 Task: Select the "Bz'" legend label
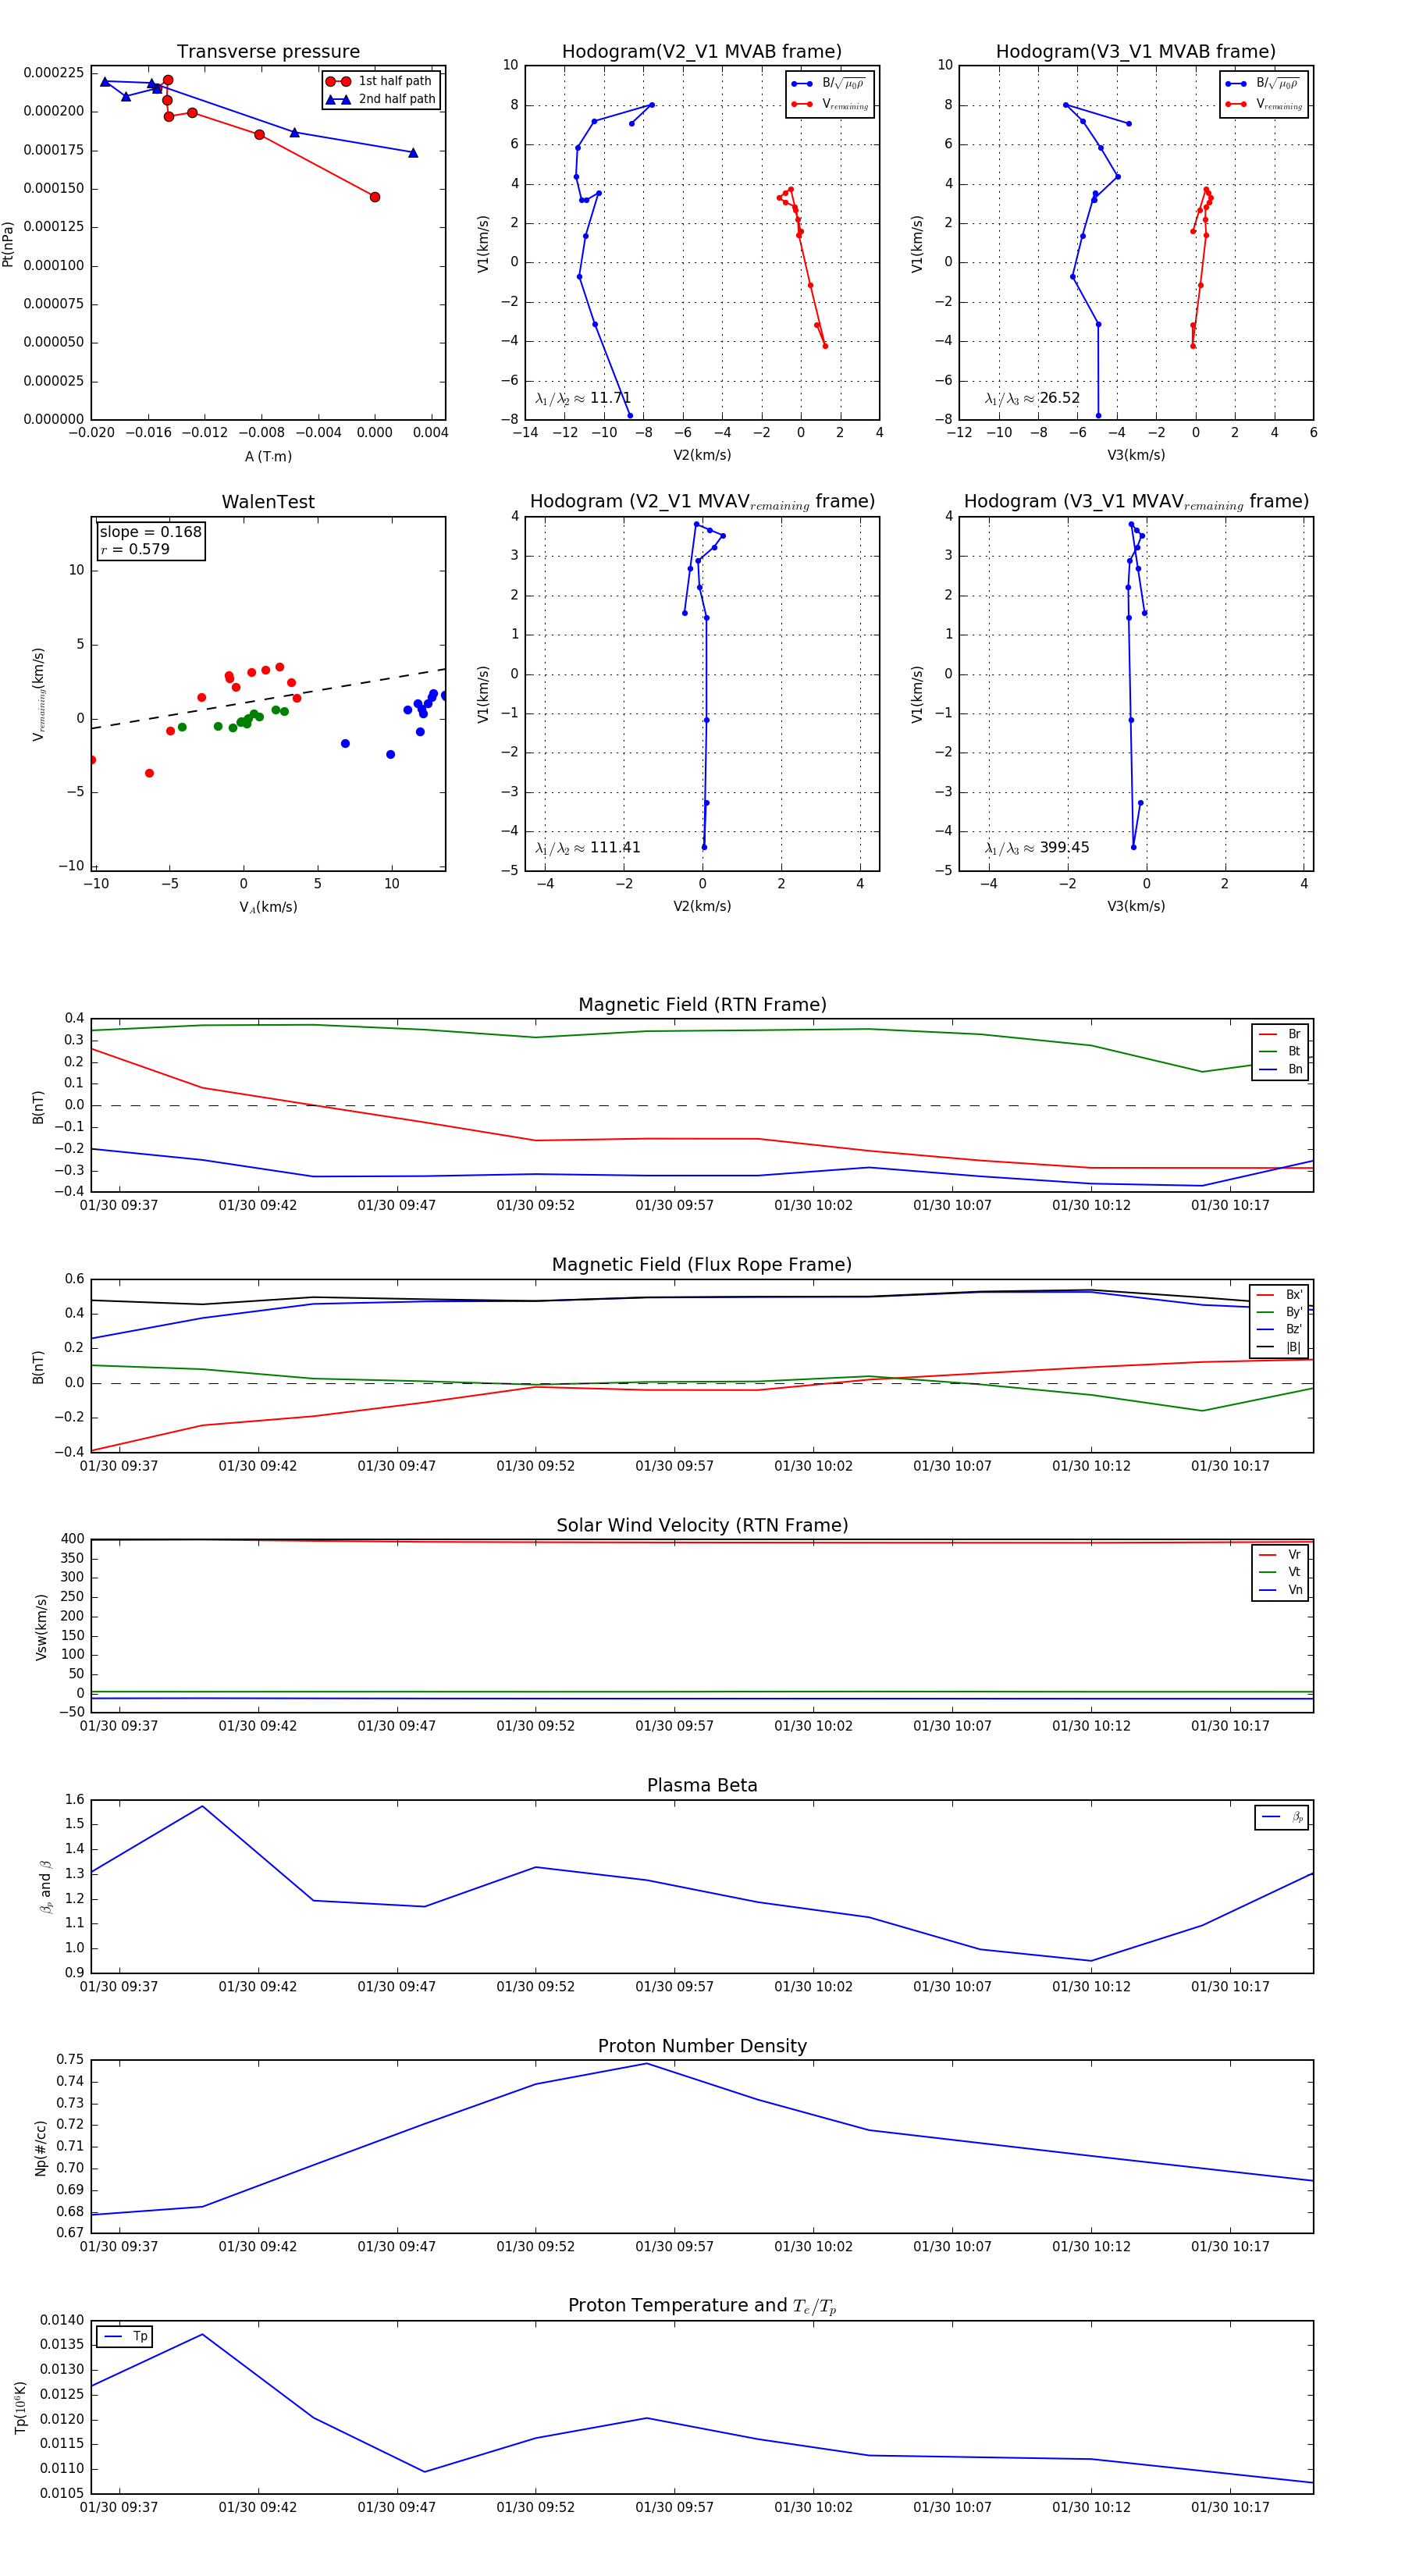point(1294,1330)
